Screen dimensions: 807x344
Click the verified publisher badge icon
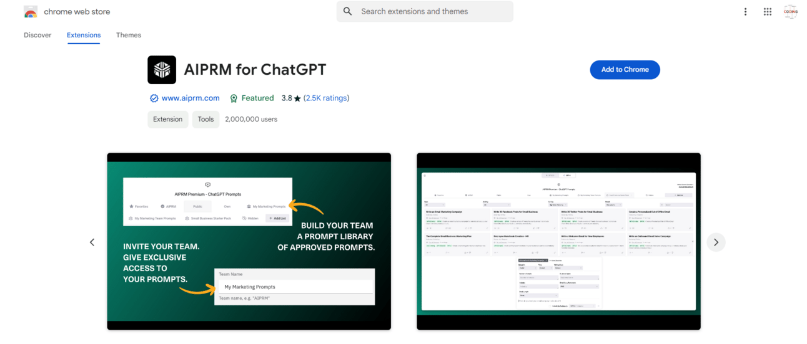pos(154,98)
